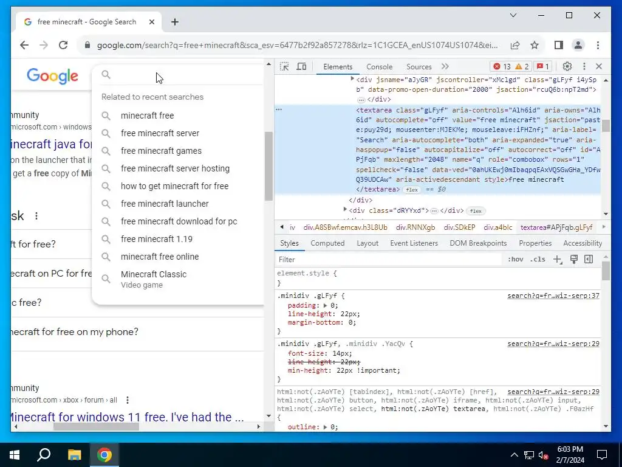Open Chrome three-dot menu
Viewport: 622px width, 467px height.
pos(598,45)
